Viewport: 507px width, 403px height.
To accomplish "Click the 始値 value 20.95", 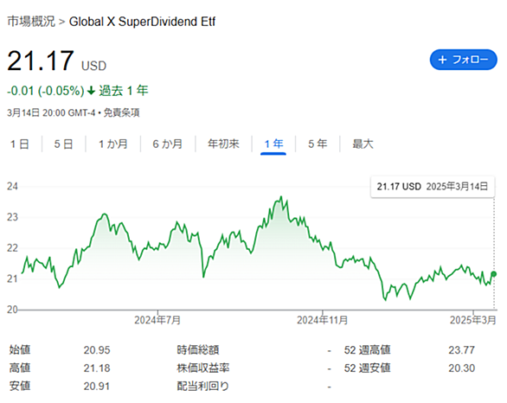I will pos(97,350).
